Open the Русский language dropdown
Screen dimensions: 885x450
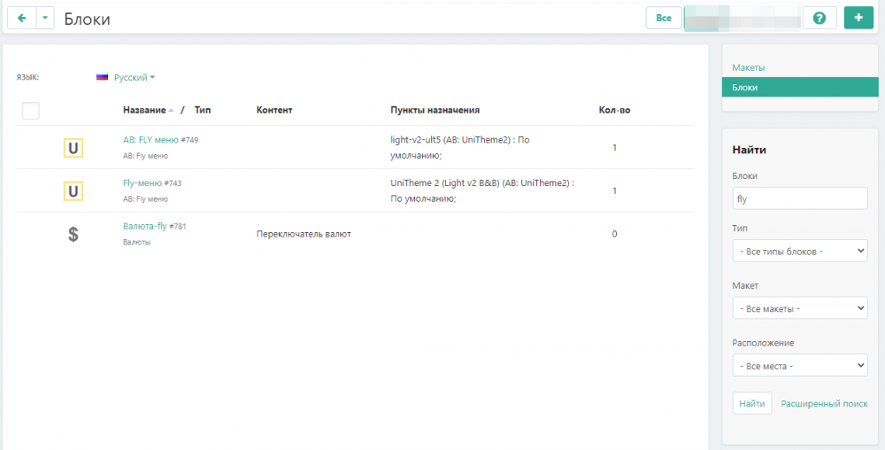click(134, 78)
